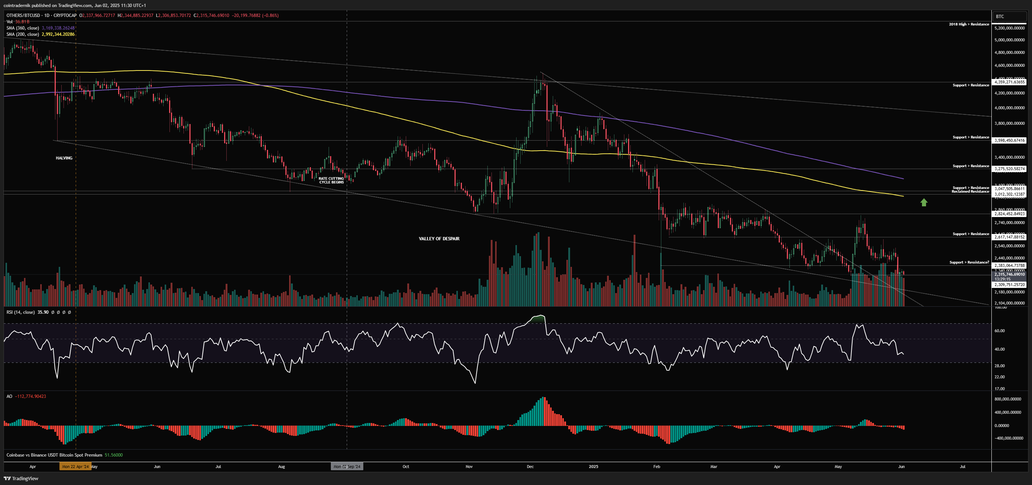1032x485 pixels.
Task: Open the BTC currency selector
Action: [1009, 16]
